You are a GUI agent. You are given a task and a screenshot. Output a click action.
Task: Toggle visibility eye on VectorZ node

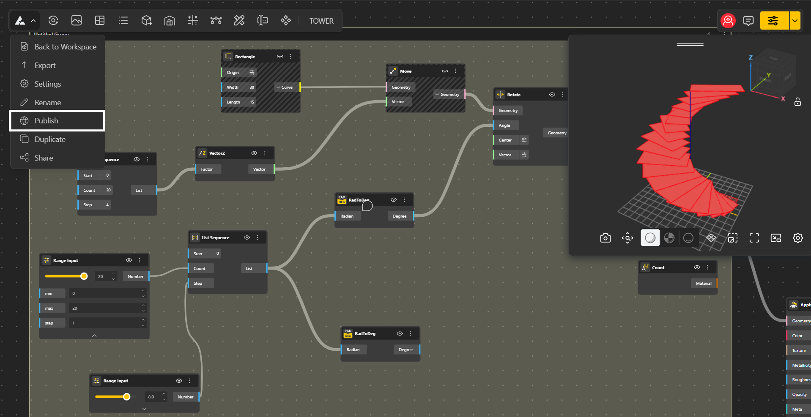point(254,153)
